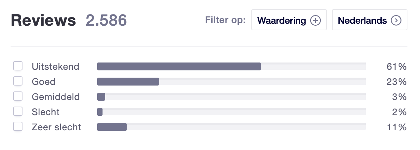Click the Reviews heading
420x150 pixels.
click(43, 20)
